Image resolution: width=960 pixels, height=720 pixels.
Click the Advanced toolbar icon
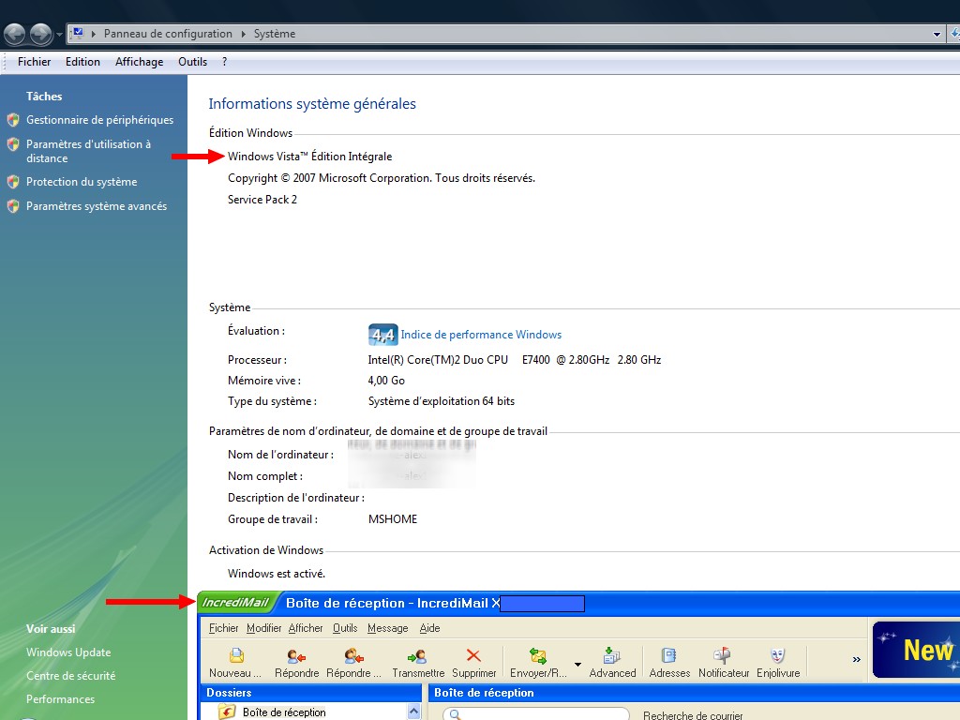tap(612, 657)
